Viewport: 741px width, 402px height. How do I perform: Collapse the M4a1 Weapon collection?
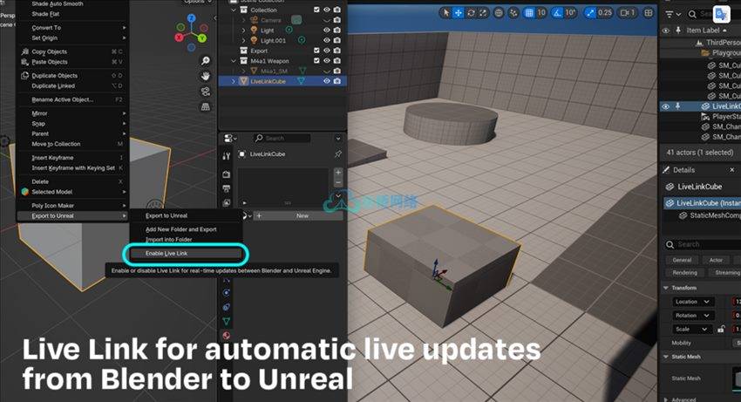(x=234, y=61)
